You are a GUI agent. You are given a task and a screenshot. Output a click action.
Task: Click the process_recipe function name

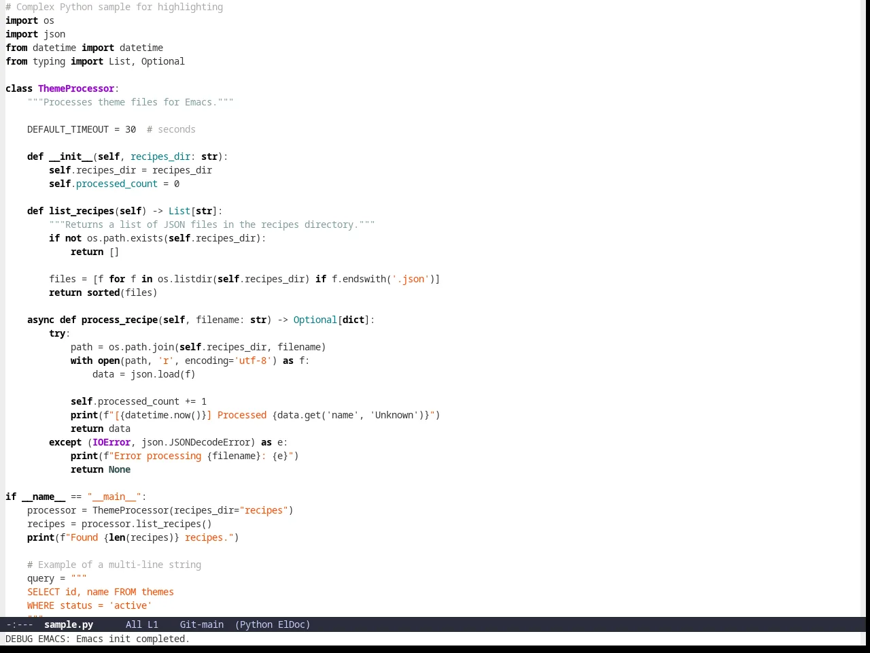coord(120,320)
